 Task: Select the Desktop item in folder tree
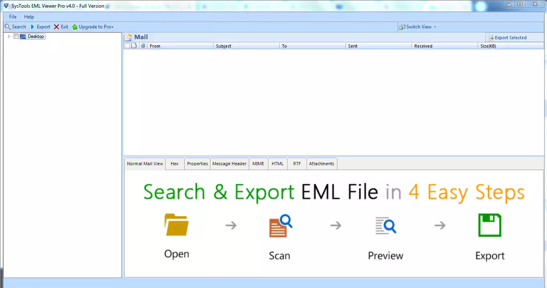pos(36,36)
